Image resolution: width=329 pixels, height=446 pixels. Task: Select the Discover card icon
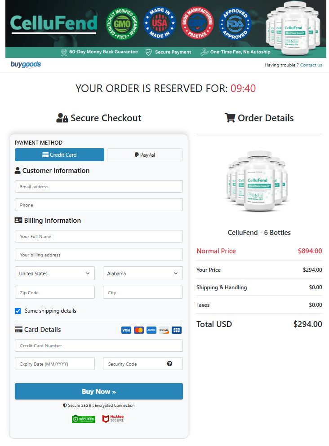pyautogui.click(x=164, y=330)
